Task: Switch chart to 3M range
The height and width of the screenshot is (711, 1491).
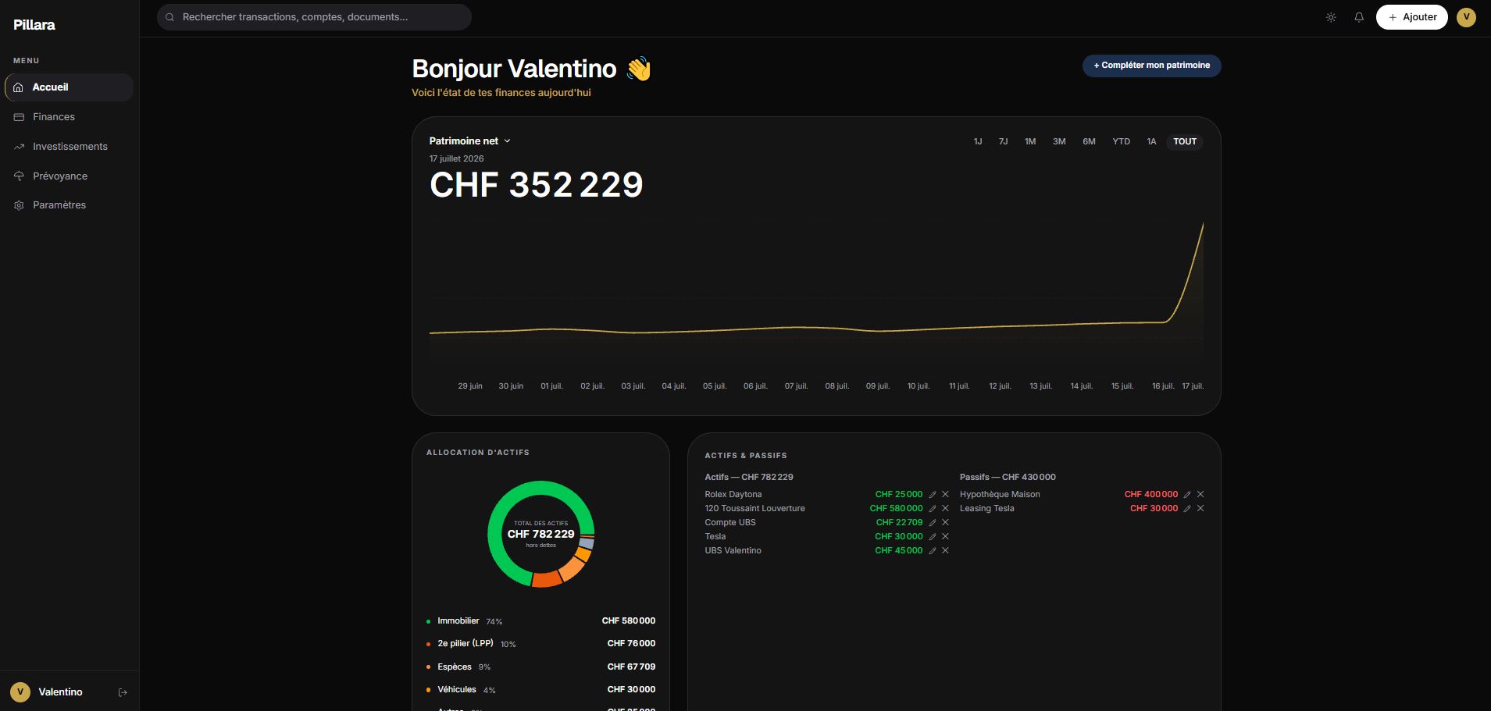Action: (1059, 142)
